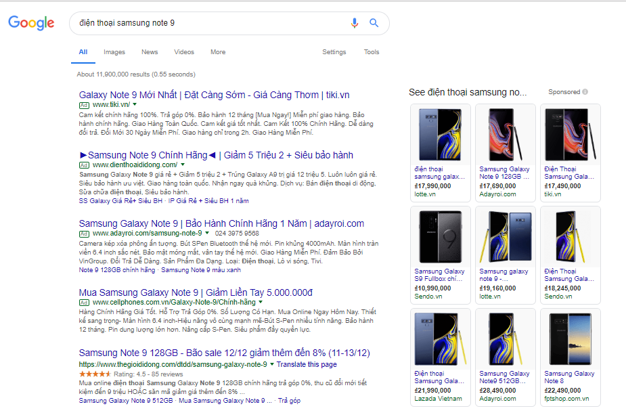Viewport: 626px width, 417px height.
Task: Switch to the News tab
Action: click(x=150, y=52)
